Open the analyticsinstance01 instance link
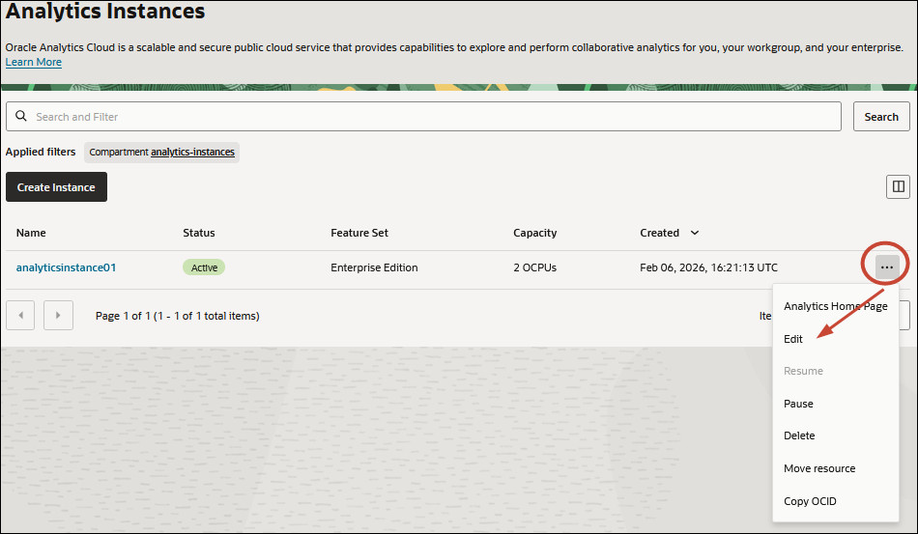918x534 pixels. pos(66,267)
